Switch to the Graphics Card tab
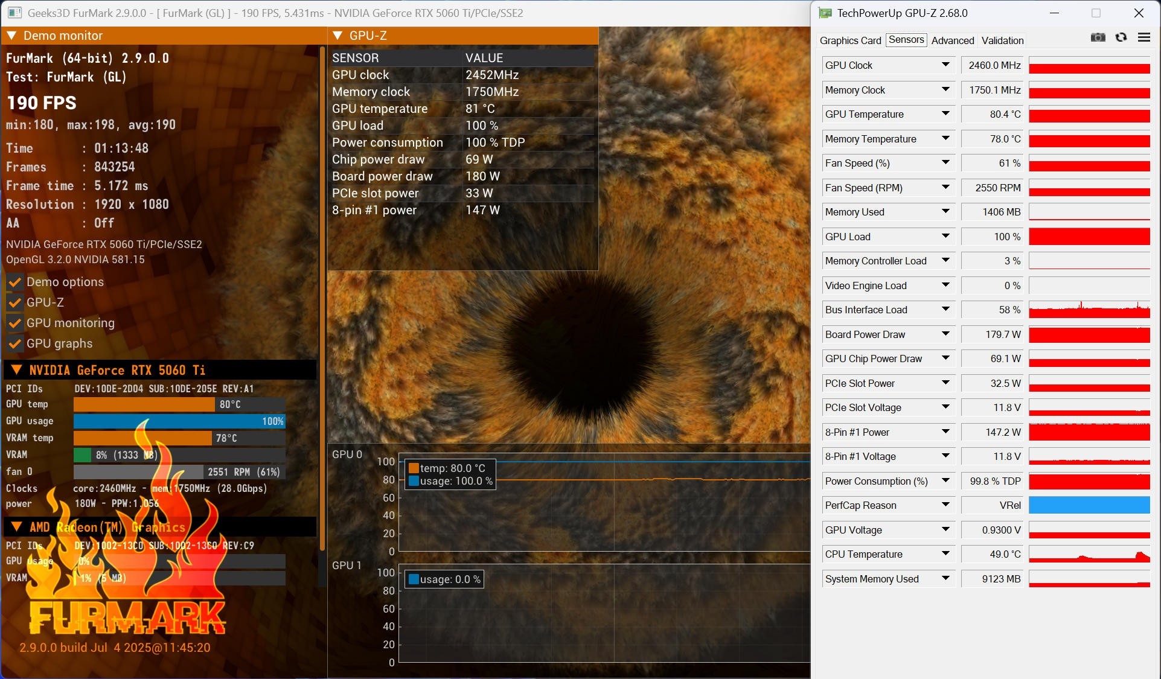 (850, 40)
